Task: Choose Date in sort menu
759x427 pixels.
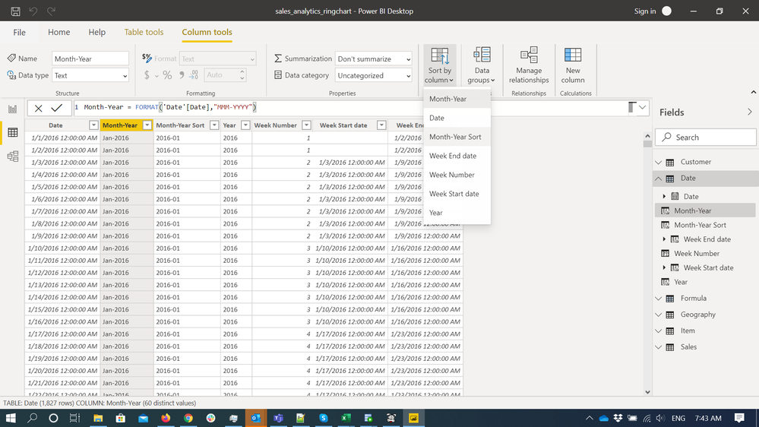Action: coord(457,118)
